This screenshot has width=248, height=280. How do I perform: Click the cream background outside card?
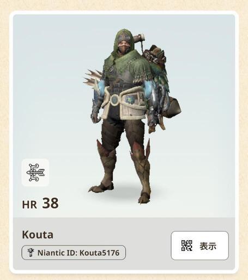(x=124, y=5)
